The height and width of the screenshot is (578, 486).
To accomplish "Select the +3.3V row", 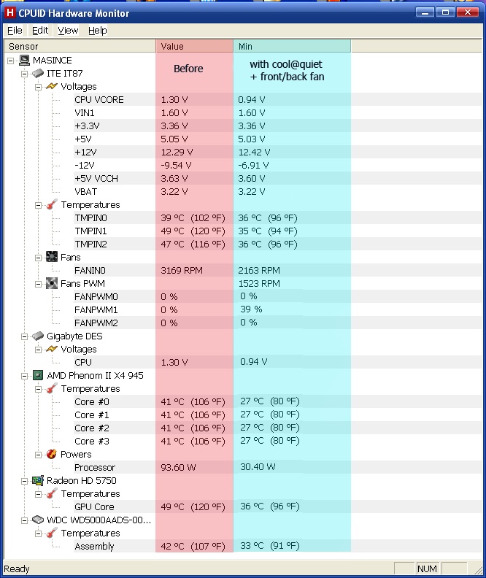I will [278, 126].
